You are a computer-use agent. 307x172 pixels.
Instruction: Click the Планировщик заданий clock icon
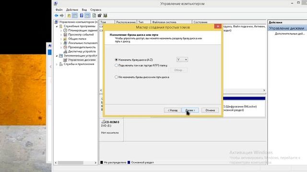65,31
